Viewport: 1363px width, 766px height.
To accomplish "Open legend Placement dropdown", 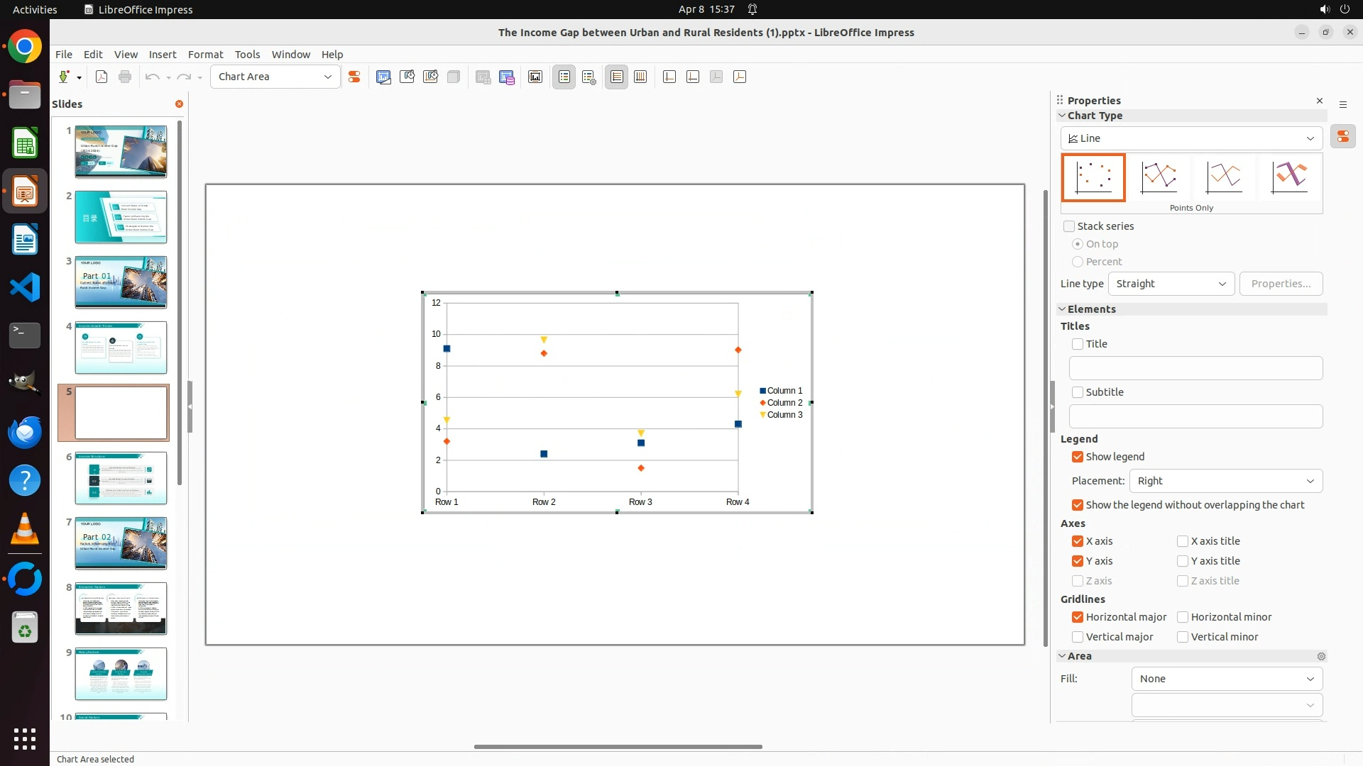I will pyautogui.click(x=1225, y=481).
